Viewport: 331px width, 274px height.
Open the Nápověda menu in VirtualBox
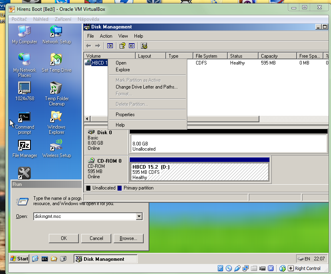point(88,19)
